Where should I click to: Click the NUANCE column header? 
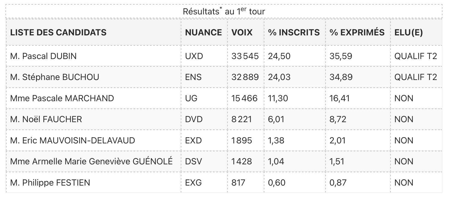coord(203,32)
